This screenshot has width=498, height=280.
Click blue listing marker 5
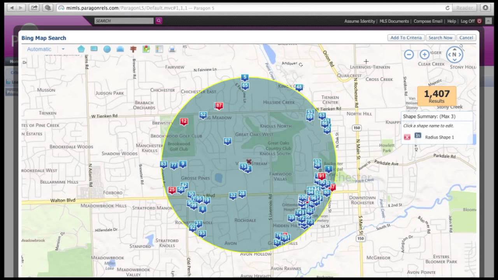244,78
